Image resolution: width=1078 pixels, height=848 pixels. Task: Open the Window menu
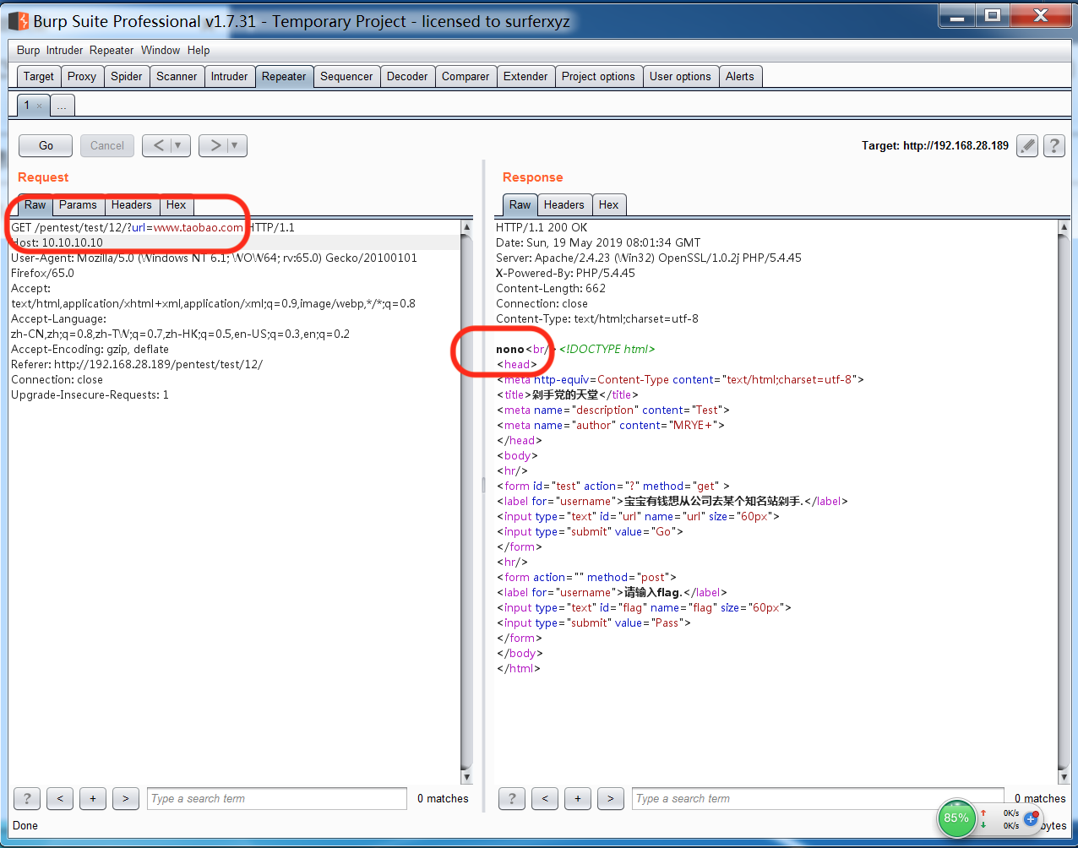pyautogui.click(x=161, y=50)
